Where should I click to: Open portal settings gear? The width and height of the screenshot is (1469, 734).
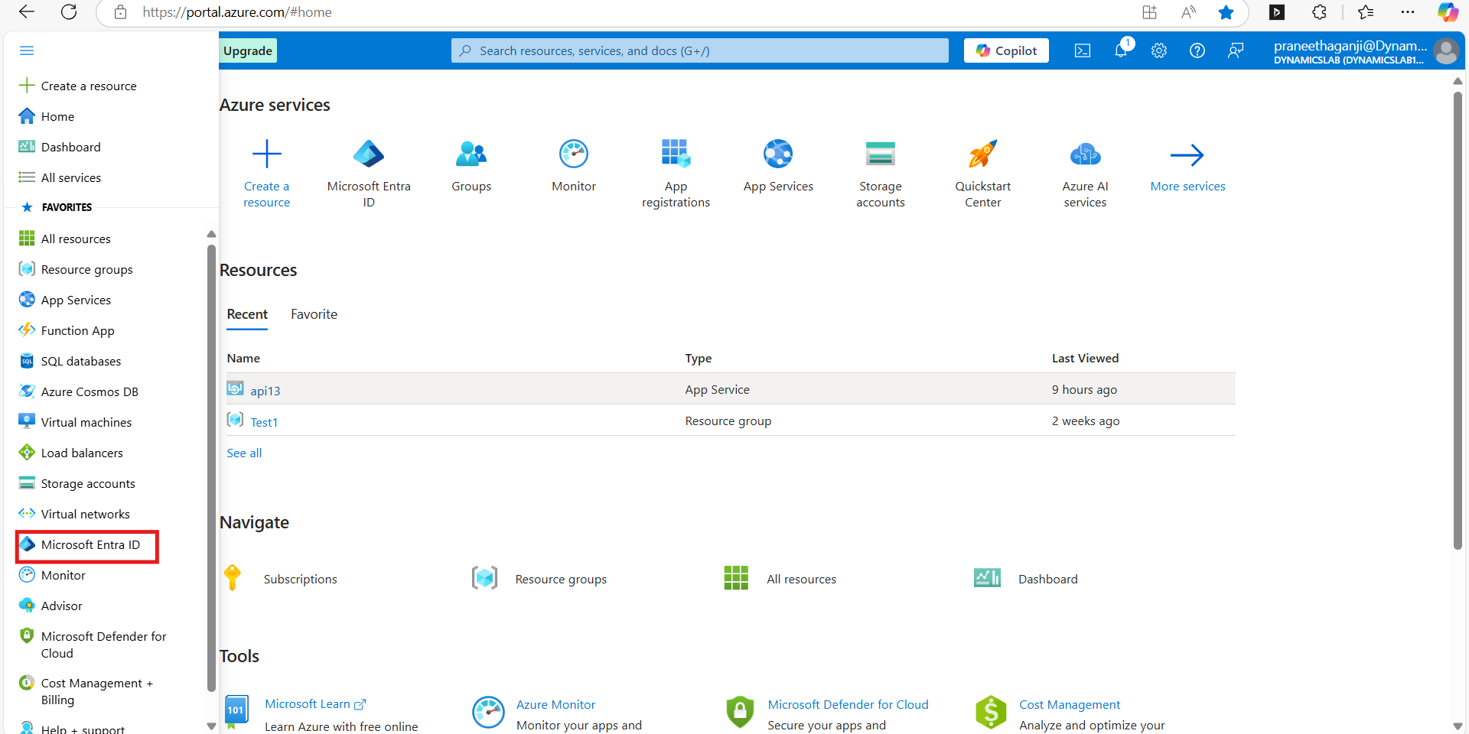point(1159,50)
